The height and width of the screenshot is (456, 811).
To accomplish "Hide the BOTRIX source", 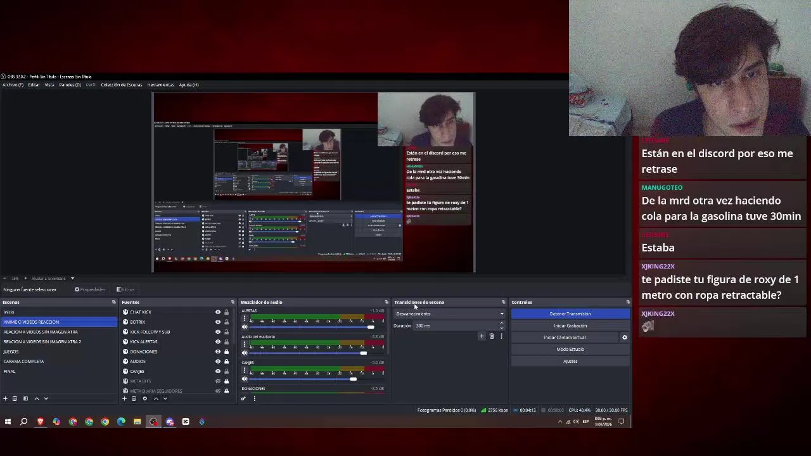I will [218, 322].
